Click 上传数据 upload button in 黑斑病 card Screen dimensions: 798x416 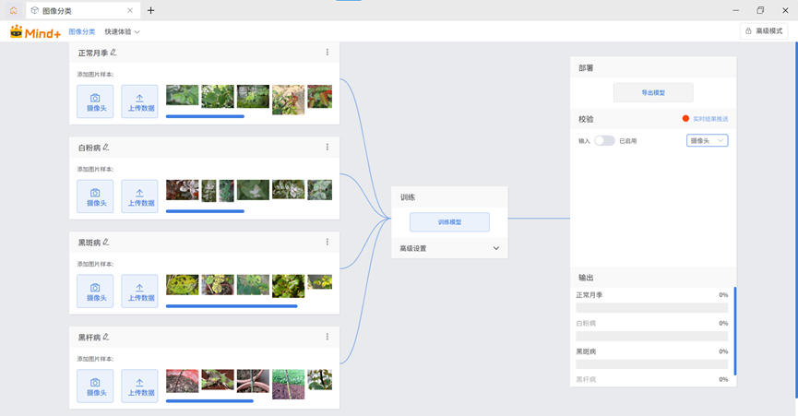(140, 291)
